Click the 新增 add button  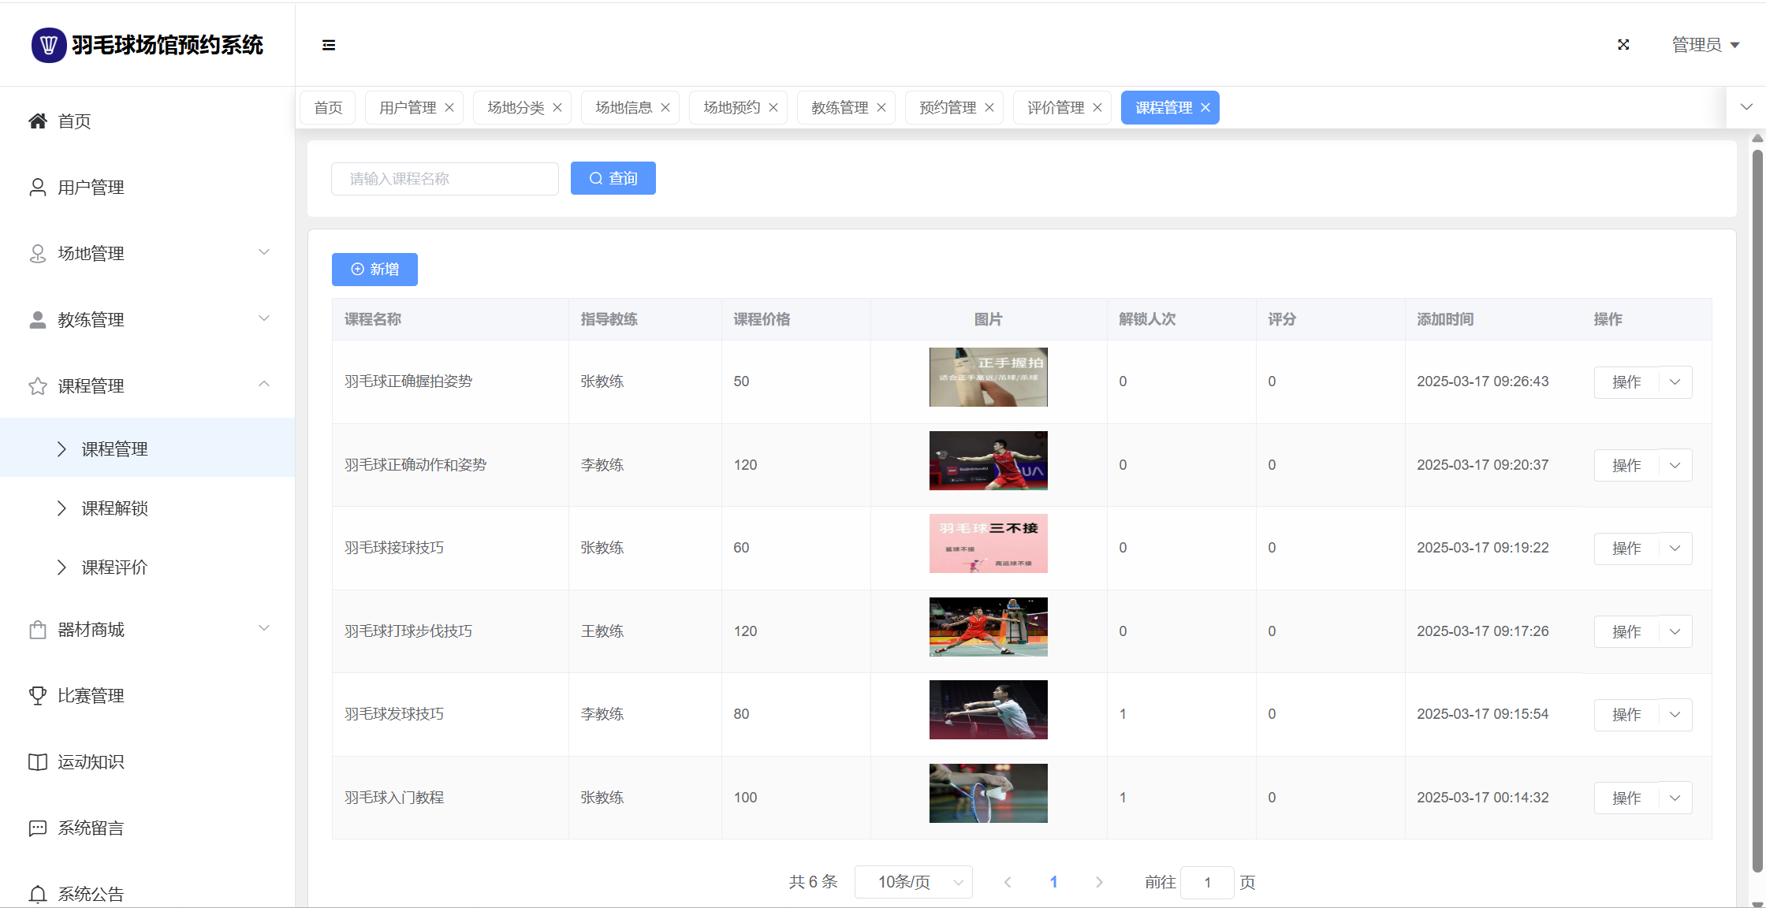374,270
